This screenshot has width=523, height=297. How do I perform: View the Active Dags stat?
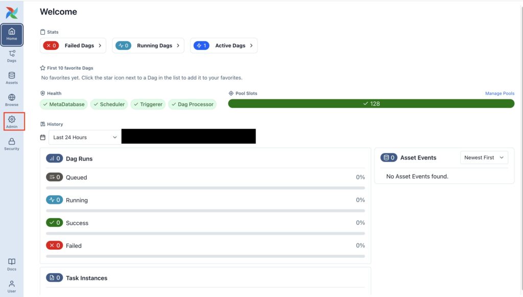coord(224,45)
